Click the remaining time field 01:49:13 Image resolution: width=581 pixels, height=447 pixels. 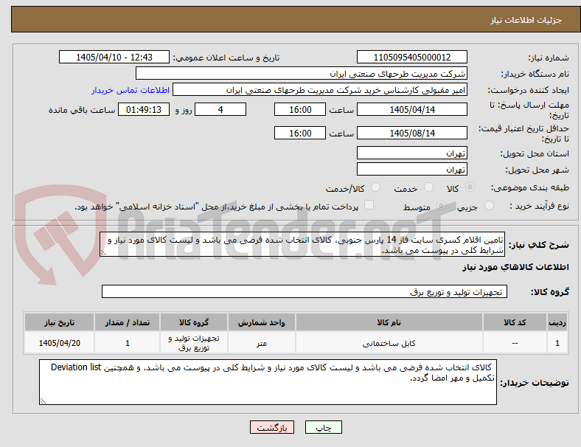tap(144, 109)
